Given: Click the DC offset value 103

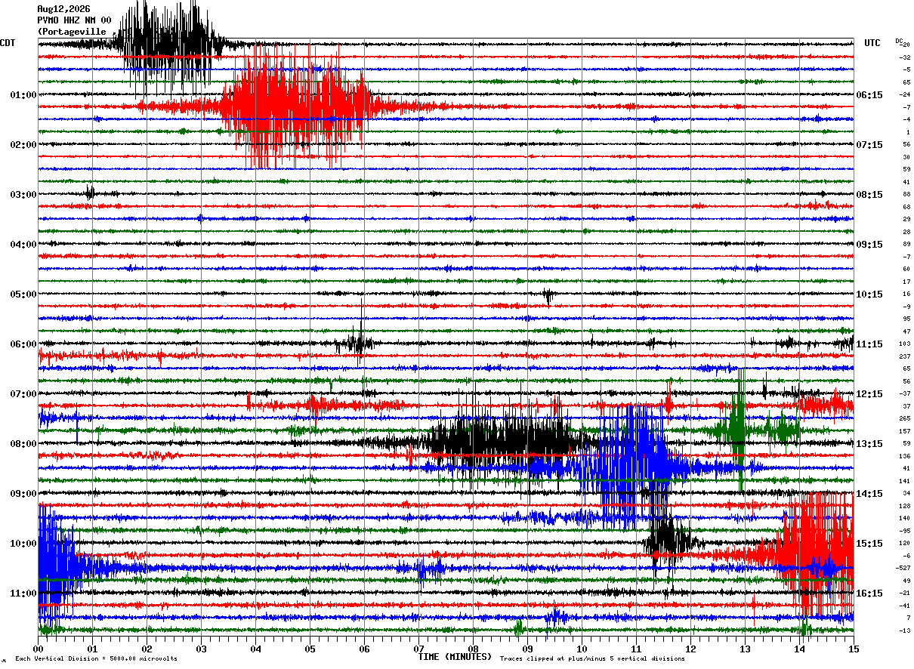Looking at the screenshot, I should coord(905,344).
